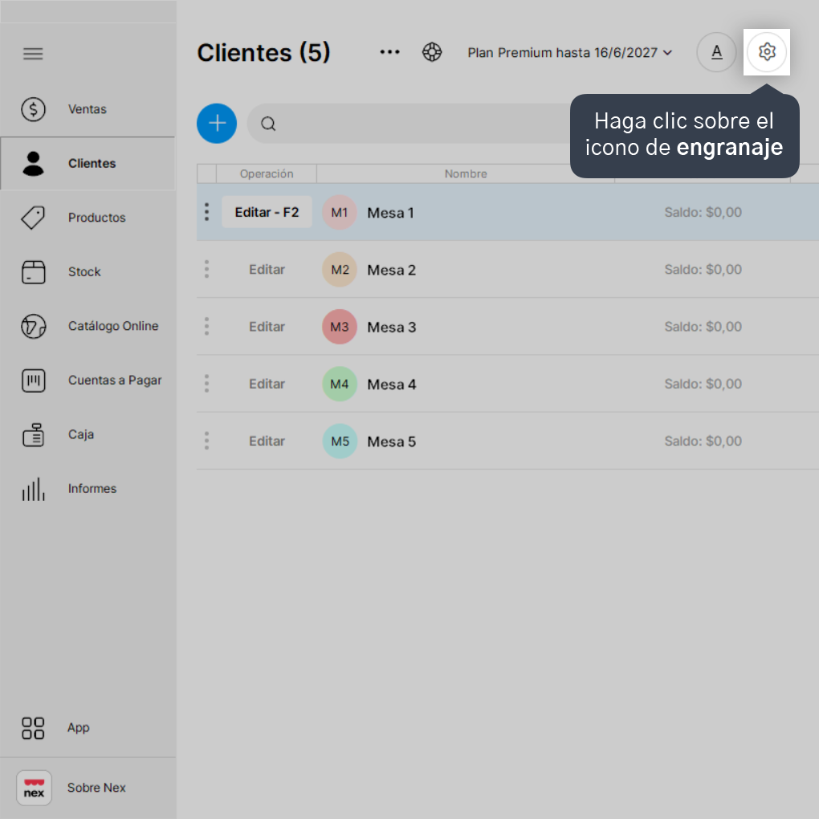
Task: Open the Informes bar chart icon
Action: 34,489
